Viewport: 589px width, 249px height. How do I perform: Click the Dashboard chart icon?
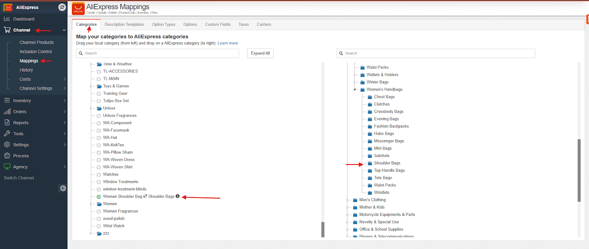point(7,19)
